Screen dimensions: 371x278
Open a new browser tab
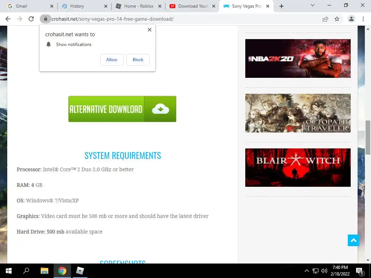281,6
